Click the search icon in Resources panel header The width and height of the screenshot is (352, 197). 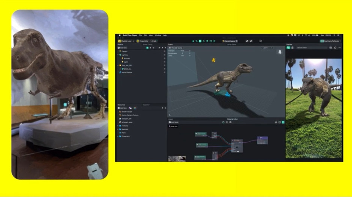pyautogui.click(x=166, y=108)
